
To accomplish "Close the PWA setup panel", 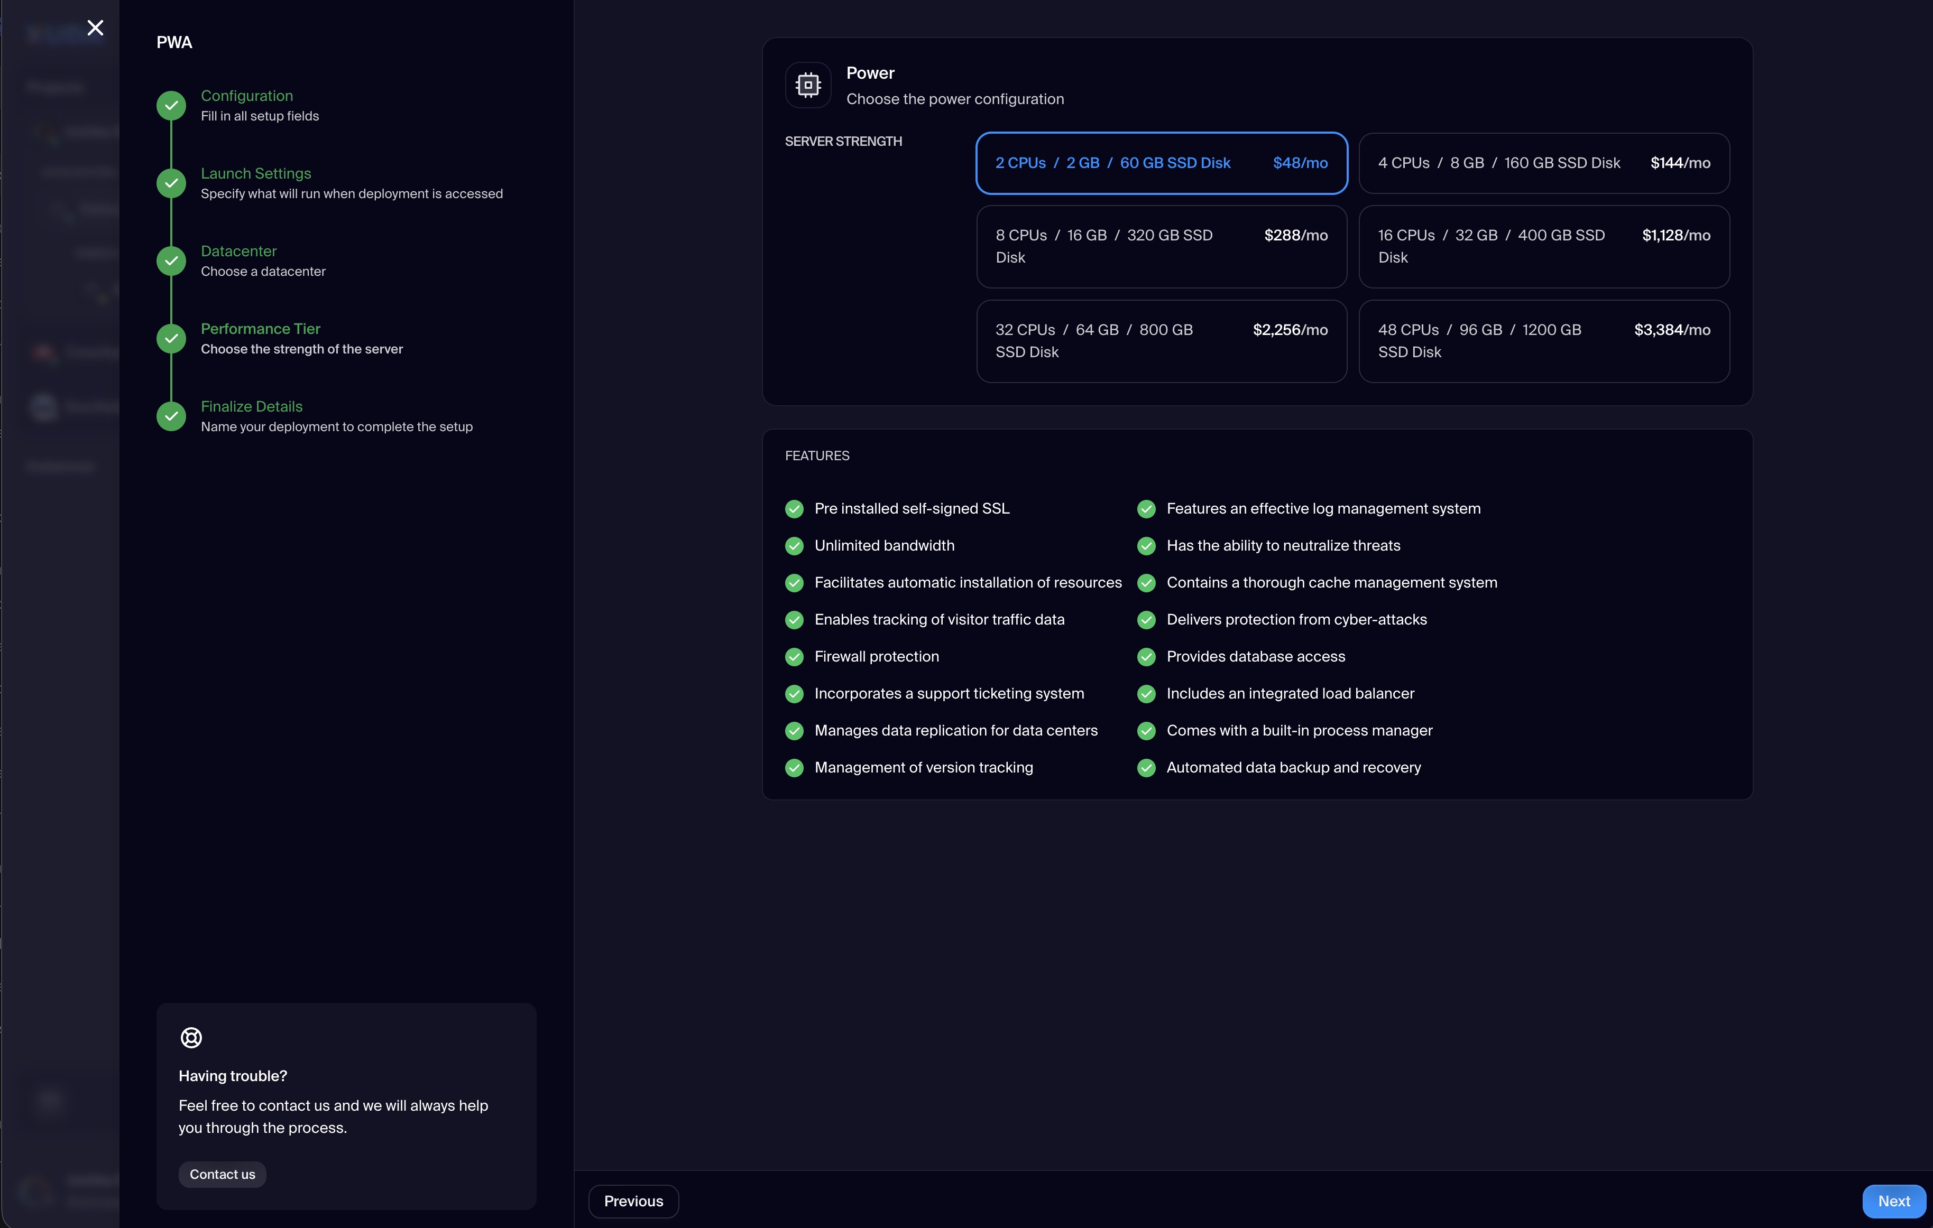I will pyautogui.click(x=95, y=28).
